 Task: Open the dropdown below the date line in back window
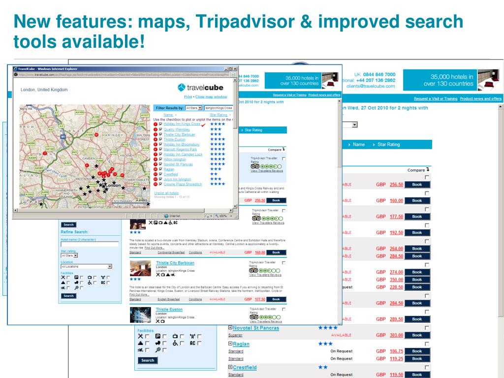[354, 125]
